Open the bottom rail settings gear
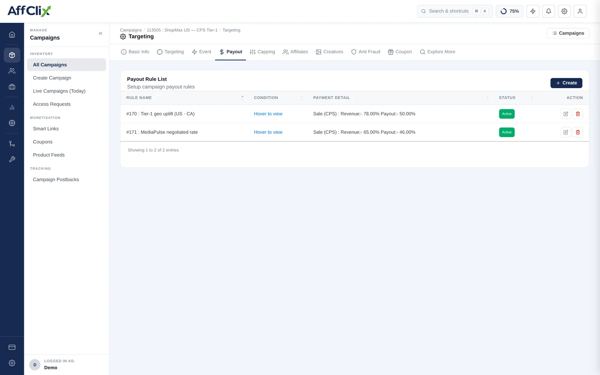This screenshot has height=375, width=600. point(12,363)
